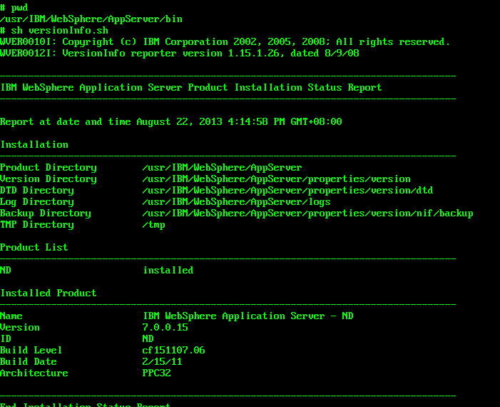Select the architecture value 'PPC32'
The width and height of the screenshot is (500, 407).
(x=157, y=373)
